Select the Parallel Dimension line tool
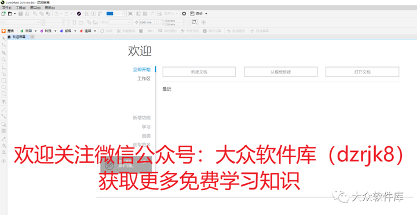 [3, 109]
